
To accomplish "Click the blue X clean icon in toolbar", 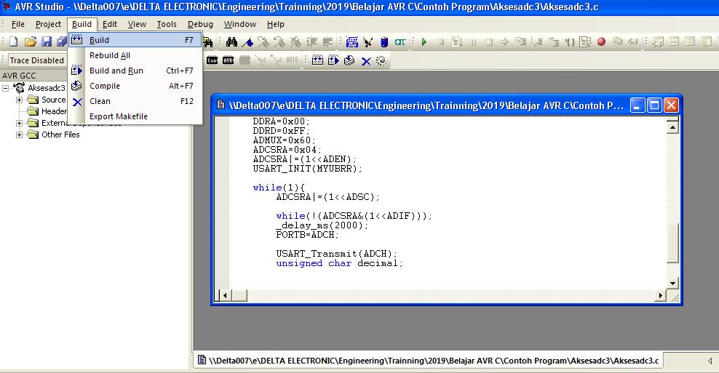I will click(x=366, y=61).
